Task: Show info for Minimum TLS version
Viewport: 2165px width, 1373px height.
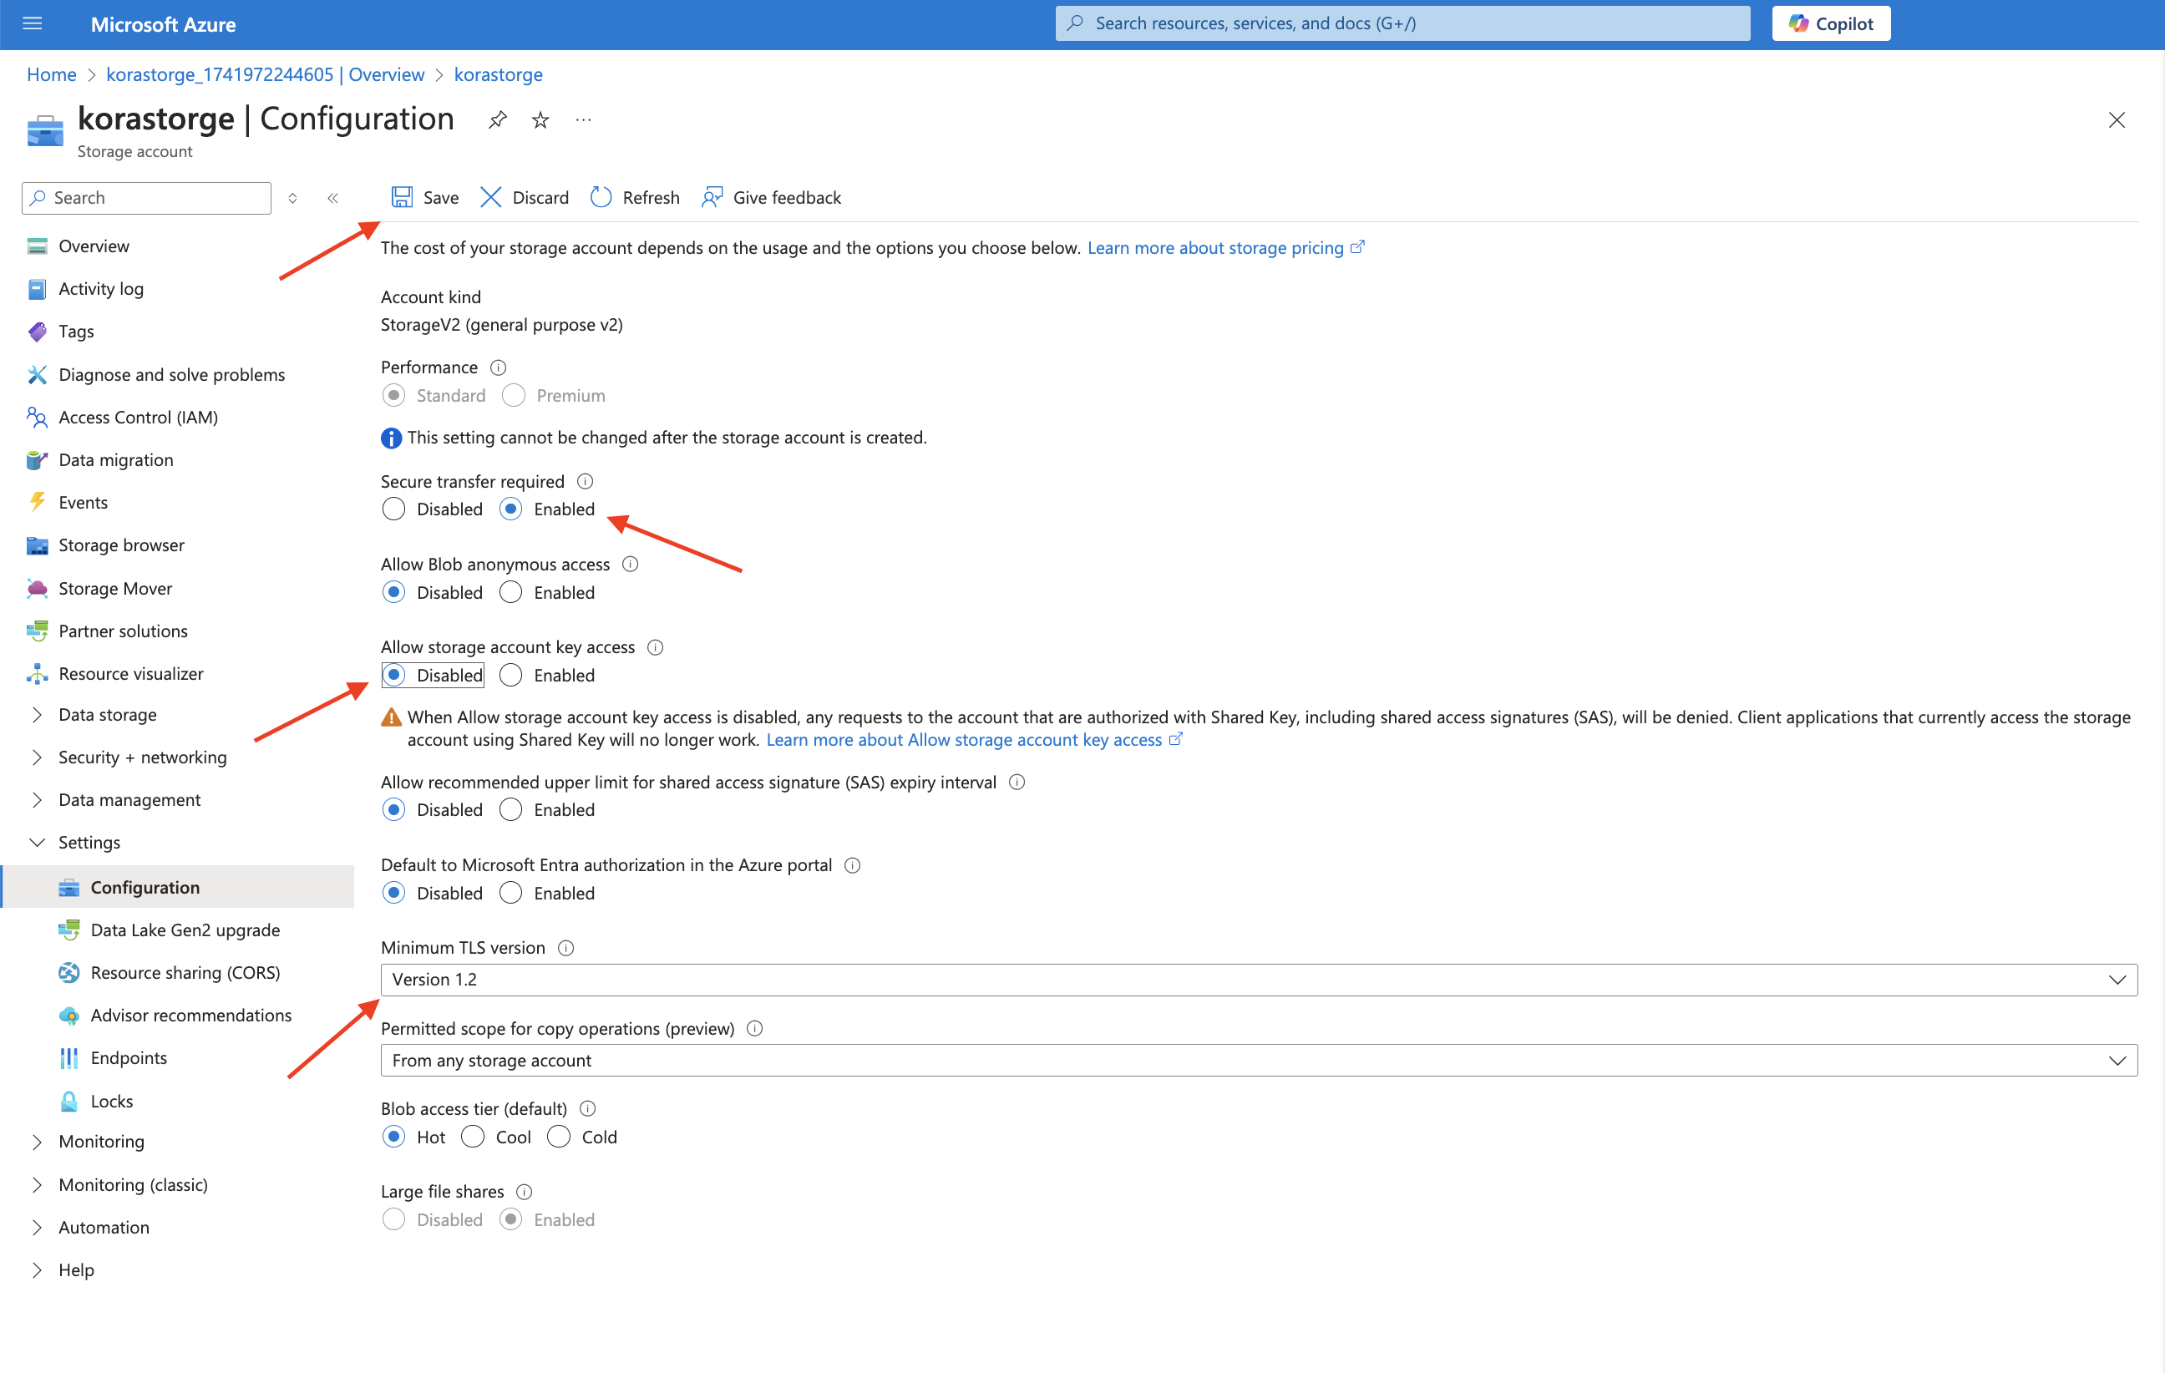Action: [x=565, y=949]
